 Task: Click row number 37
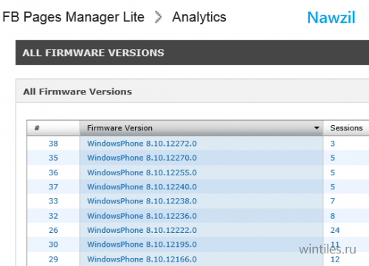tap(53, 186)
